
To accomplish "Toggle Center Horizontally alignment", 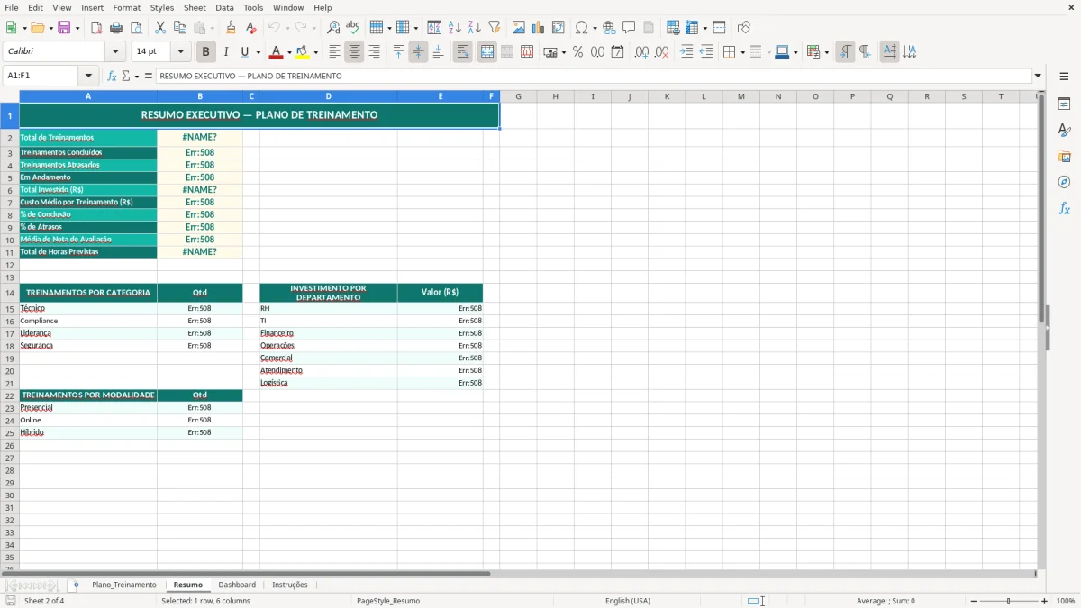I will coord(354,52).
